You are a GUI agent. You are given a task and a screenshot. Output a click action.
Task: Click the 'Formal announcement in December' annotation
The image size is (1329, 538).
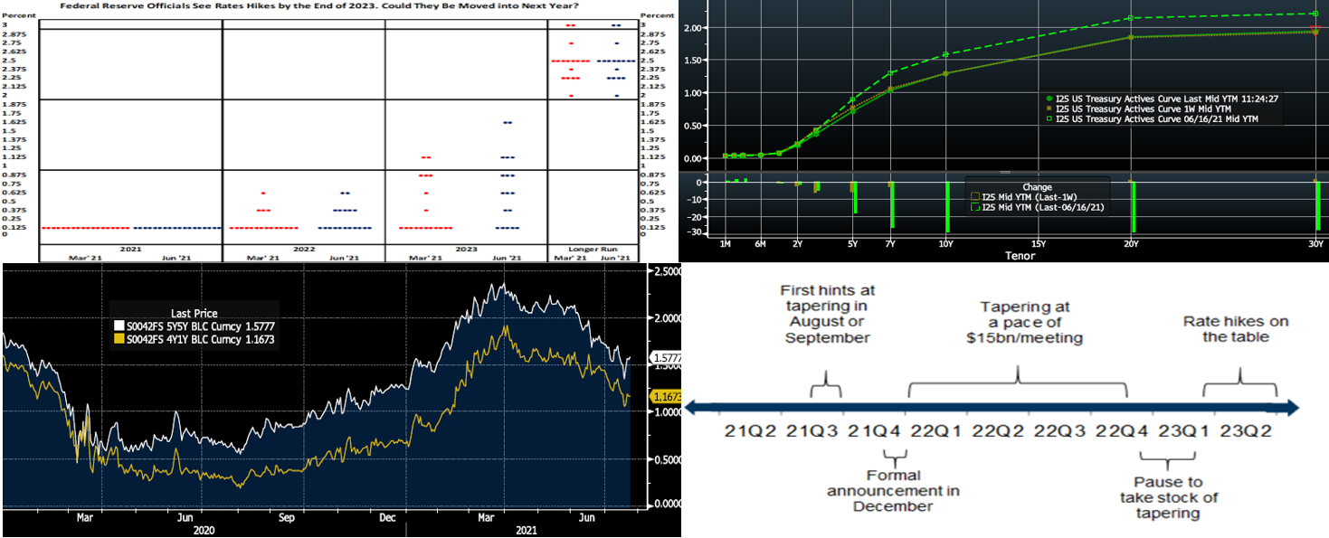click(x=893, y=490)
